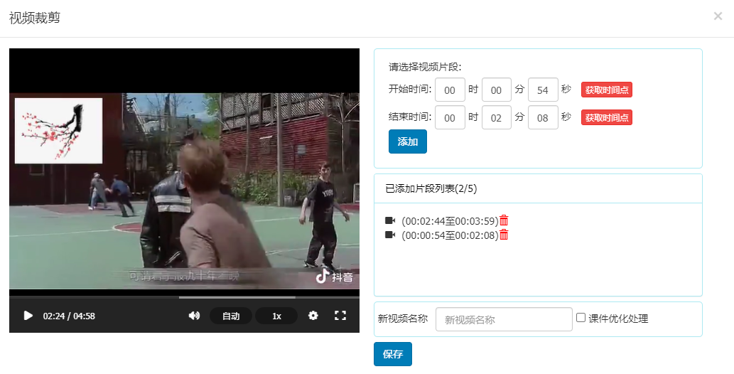Open the player settings gear
The width and height of the screenshot is (734, 374).
[x=313, y=316]
